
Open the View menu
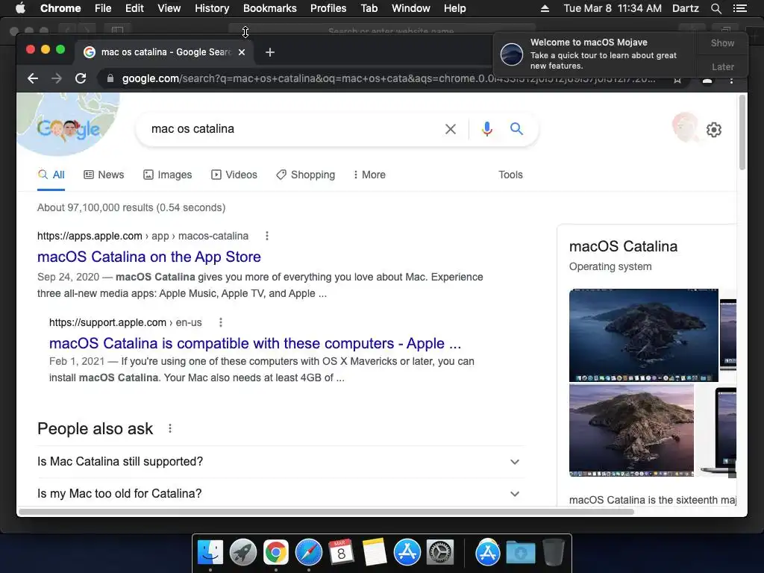169,8
